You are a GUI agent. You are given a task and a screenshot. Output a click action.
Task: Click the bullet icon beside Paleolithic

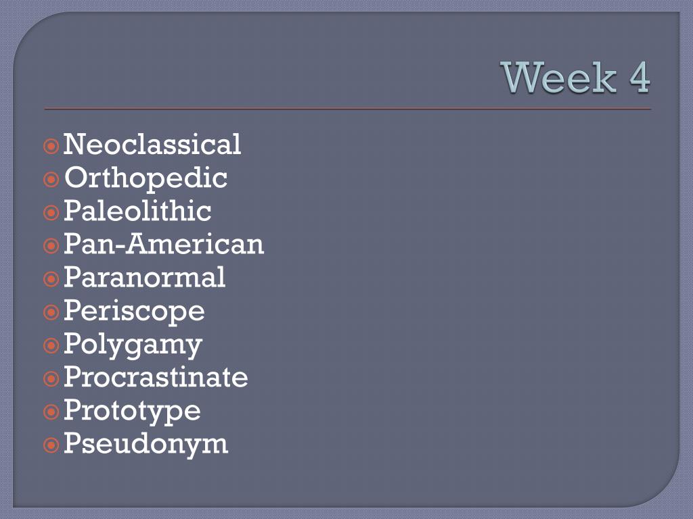tap(51, 213)
